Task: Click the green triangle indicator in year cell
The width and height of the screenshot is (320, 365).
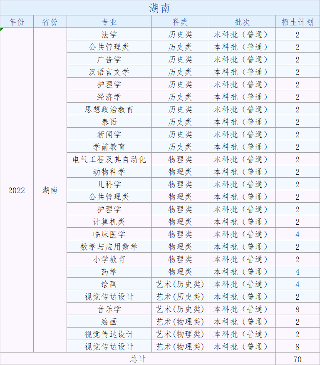Action: pyautogui.click(x=2, y=29)
